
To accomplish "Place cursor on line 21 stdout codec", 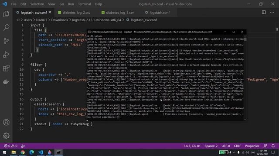I will (x=63, y=124).
